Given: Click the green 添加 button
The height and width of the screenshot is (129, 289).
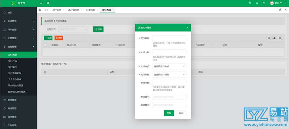Looking at the screenshot, I should 48,38.
